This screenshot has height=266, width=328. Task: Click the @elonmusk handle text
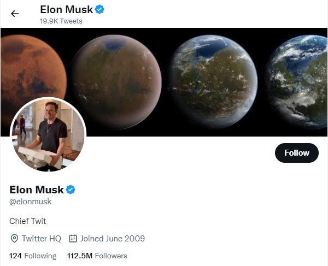coord(31,202)
